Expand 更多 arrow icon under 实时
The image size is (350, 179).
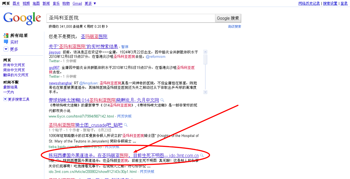[x=6, y=49]
